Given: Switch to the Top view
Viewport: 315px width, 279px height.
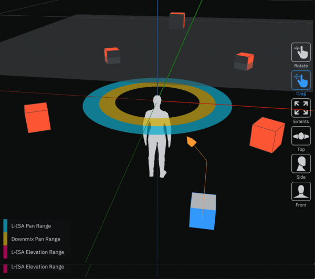Looking at the screenshot, I should click(x=301, y=136).
